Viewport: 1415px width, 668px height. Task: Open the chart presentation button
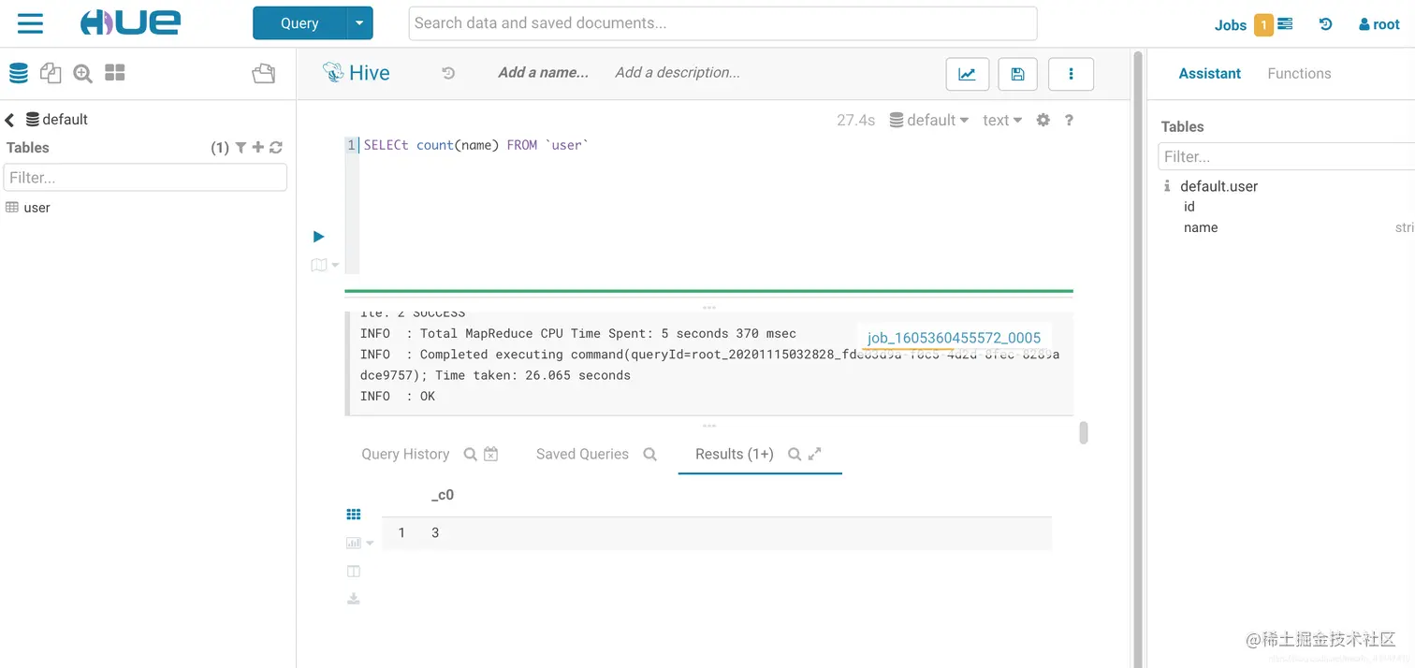(968, 74)
